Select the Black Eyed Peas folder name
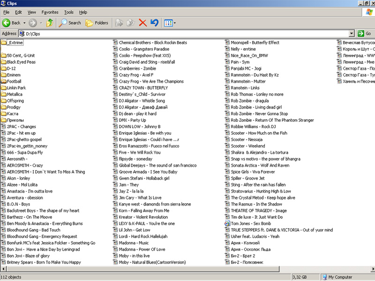Screen dimensions: 375x281 coord(21,62)
